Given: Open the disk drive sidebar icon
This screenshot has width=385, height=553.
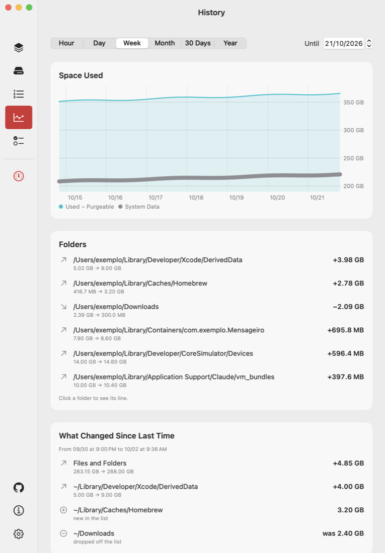Looking at the screenshot, I should (x=19, y=71).
